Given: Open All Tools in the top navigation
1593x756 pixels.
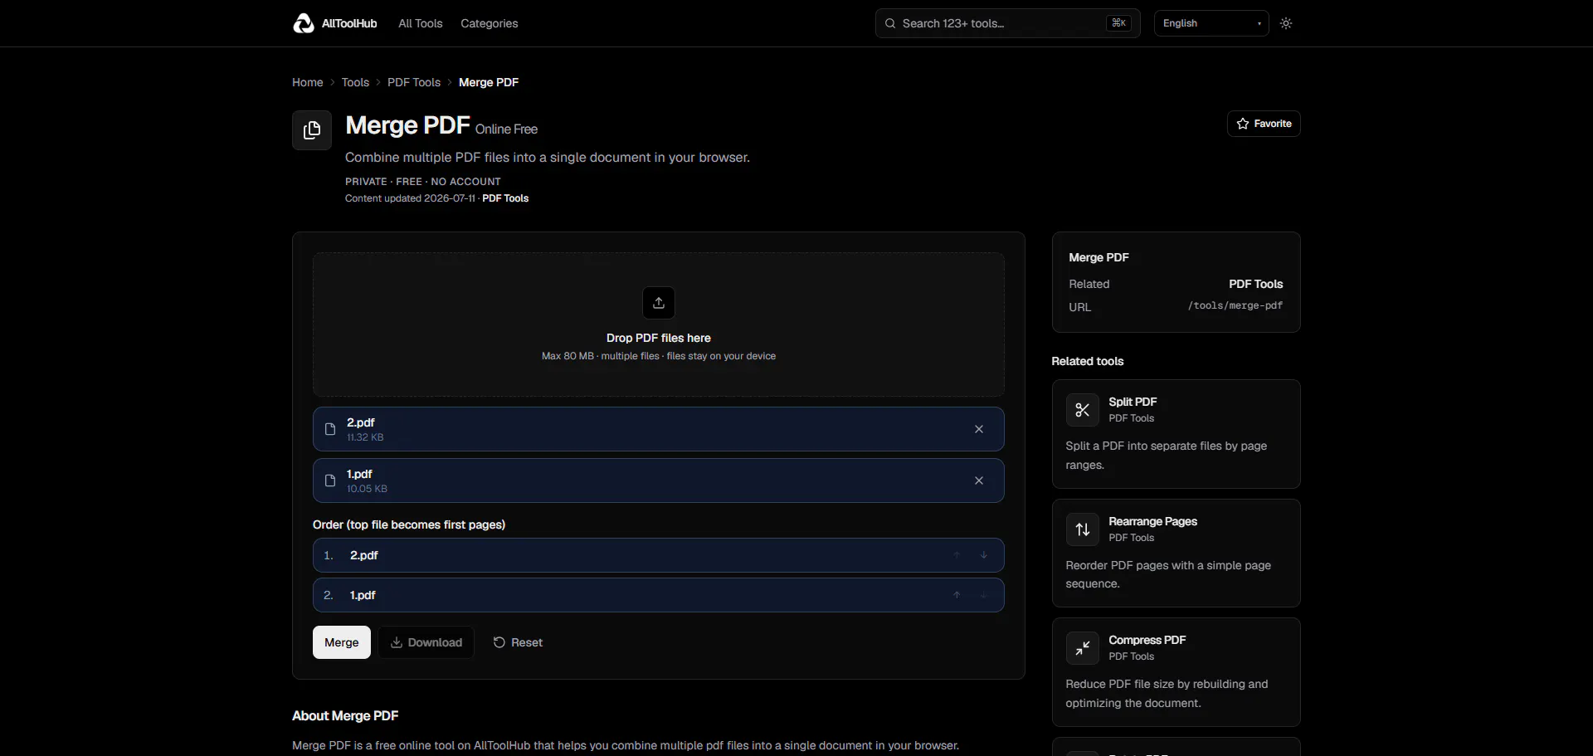Looking at the screenshot, I should click(421, 23).
